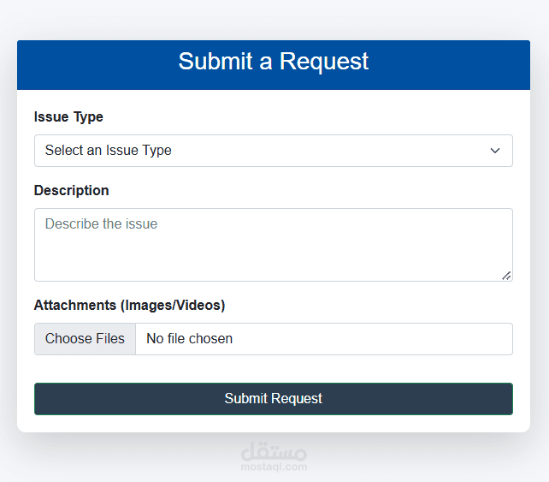Click the Description box resize handle
Image resolution: width=549 pixels, height=482 pixels.
506,275
